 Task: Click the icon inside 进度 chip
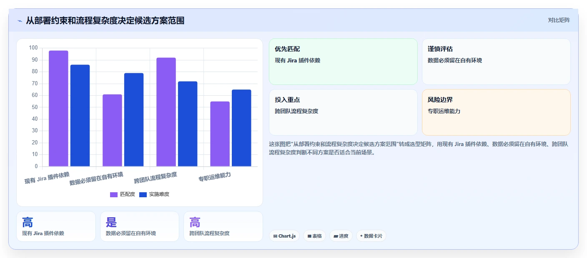tap(336, 236)
